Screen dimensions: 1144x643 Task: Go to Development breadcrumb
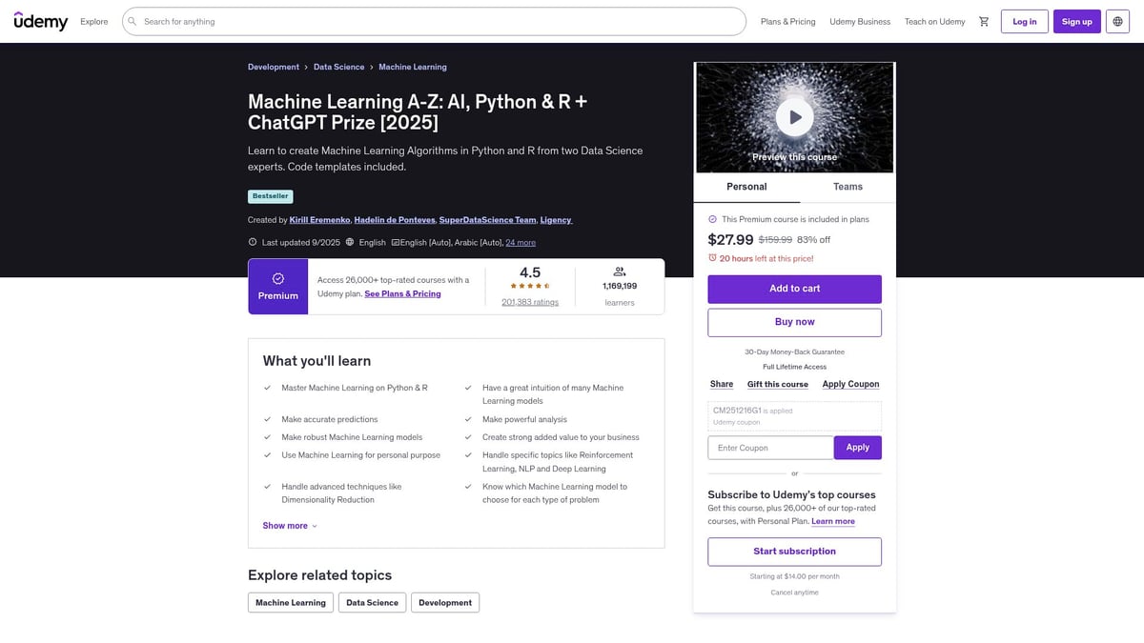274,67
